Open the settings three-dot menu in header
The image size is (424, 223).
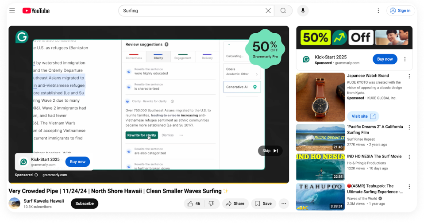(378, 11)
